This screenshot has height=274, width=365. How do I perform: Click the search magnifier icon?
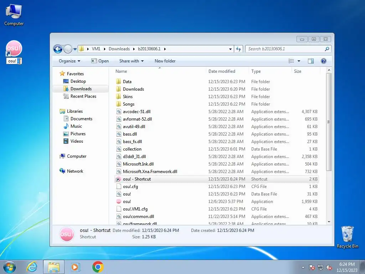327,49
